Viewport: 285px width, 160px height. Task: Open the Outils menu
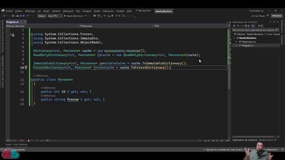tap(97, 11)
